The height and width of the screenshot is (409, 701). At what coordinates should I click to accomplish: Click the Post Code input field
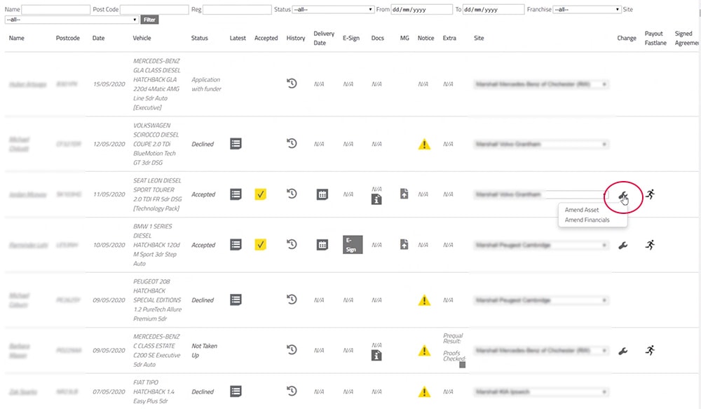[154, 9]
